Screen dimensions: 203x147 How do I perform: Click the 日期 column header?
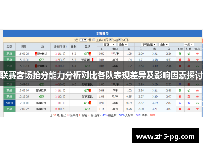(24, 47)
